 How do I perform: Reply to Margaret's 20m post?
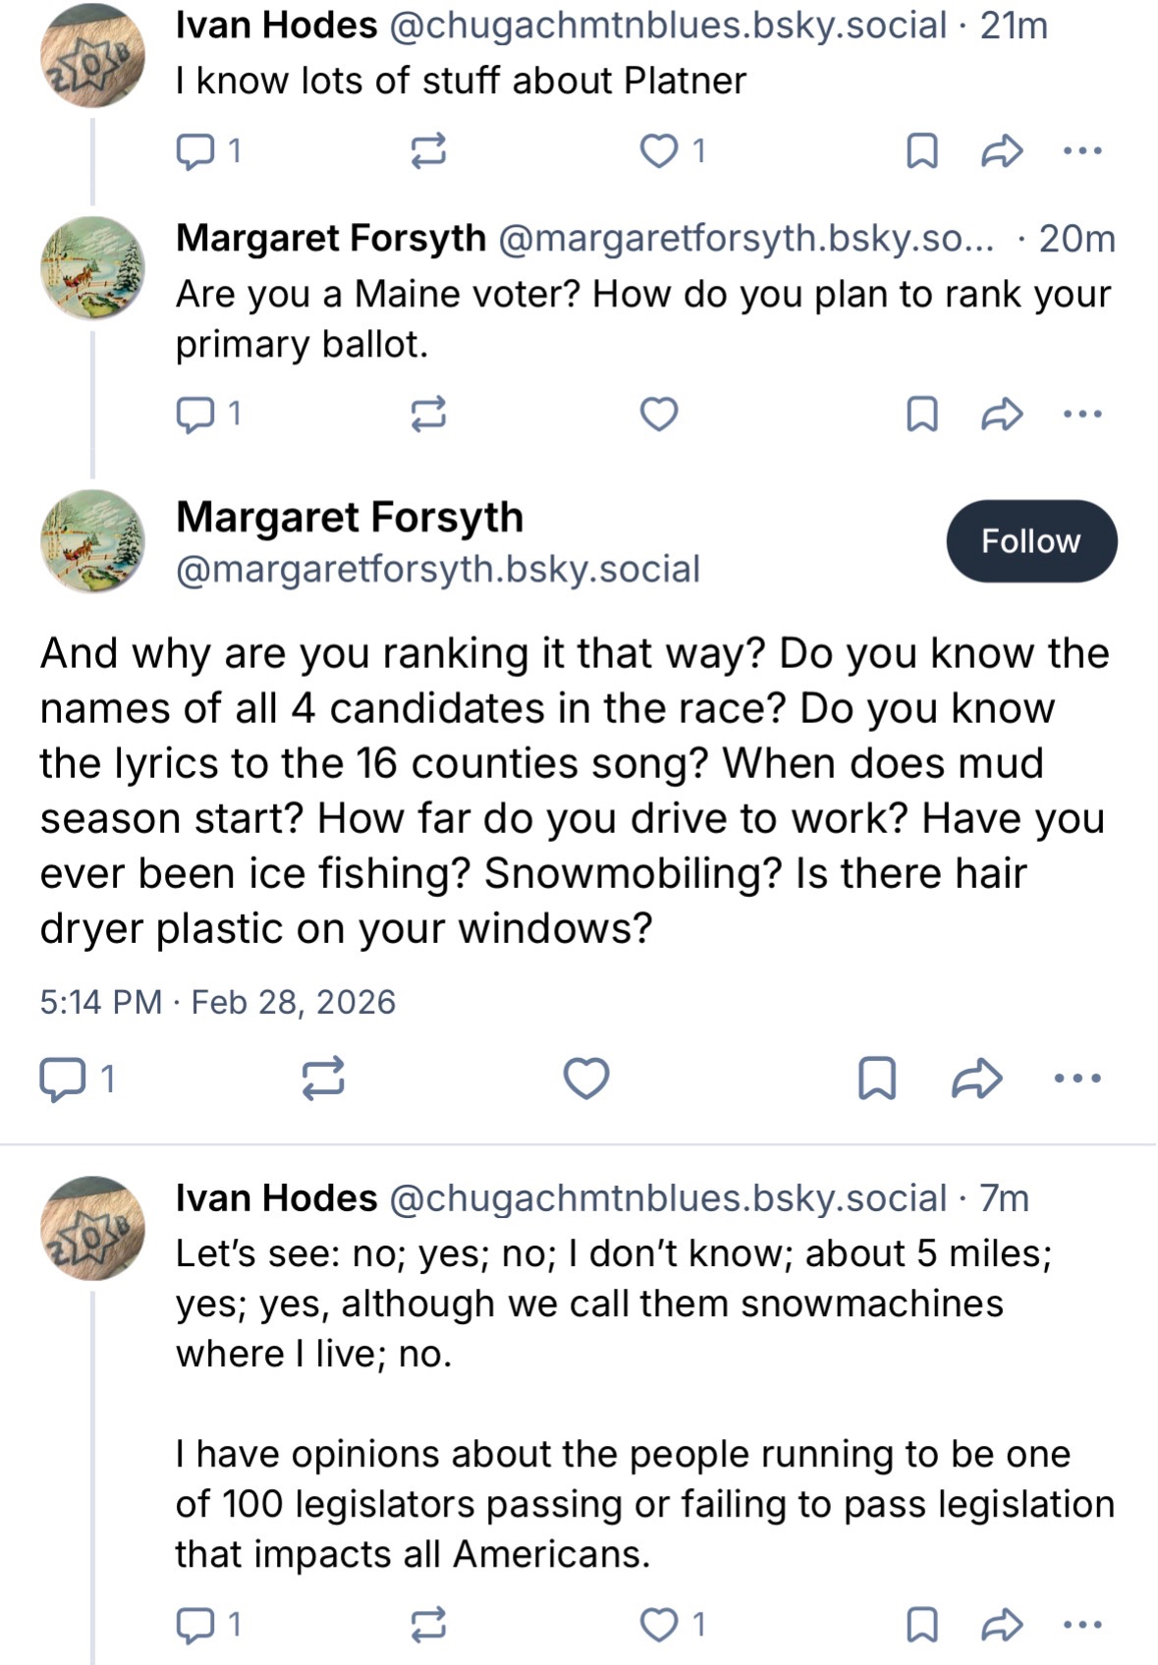(194, 415)
